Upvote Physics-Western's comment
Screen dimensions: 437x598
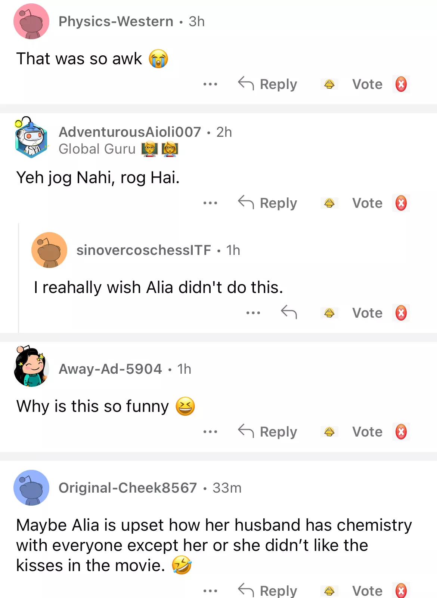[x=329, y=84]
